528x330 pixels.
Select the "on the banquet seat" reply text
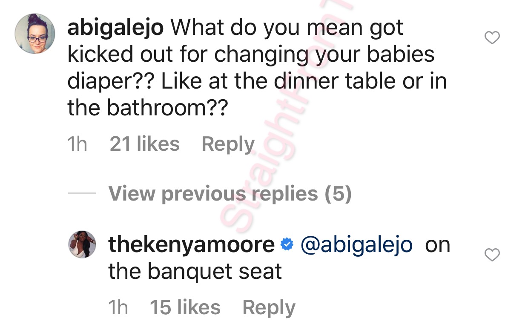195,272
